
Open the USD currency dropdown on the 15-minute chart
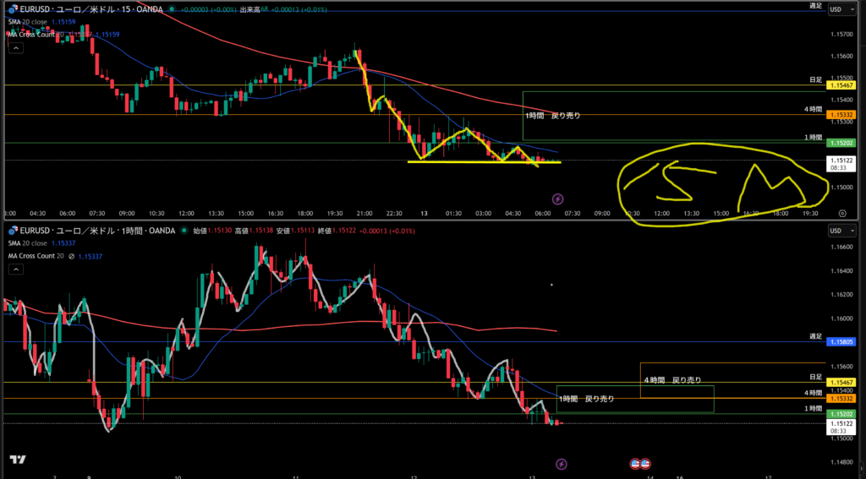point(839,9)
